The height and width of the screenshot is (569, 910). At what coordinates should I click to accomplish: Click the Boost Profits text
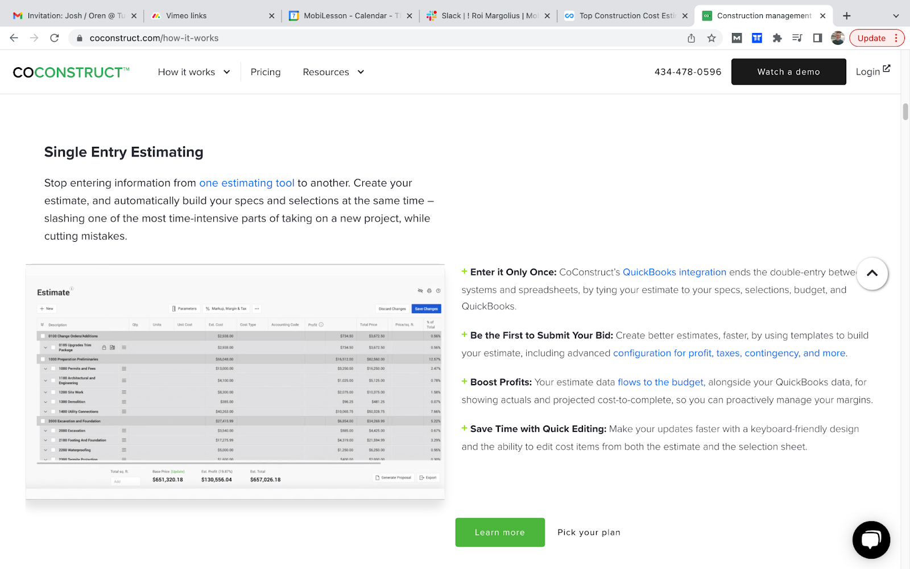501,382
